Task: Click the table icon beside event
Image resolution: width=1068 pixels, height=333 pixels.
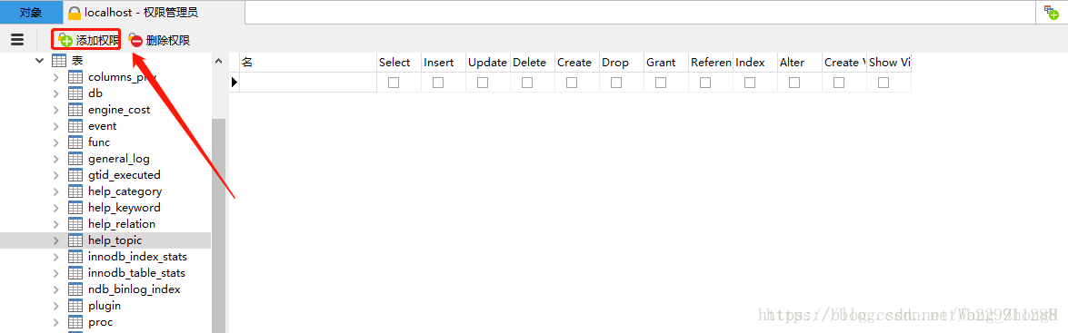Action: (75, 126)
